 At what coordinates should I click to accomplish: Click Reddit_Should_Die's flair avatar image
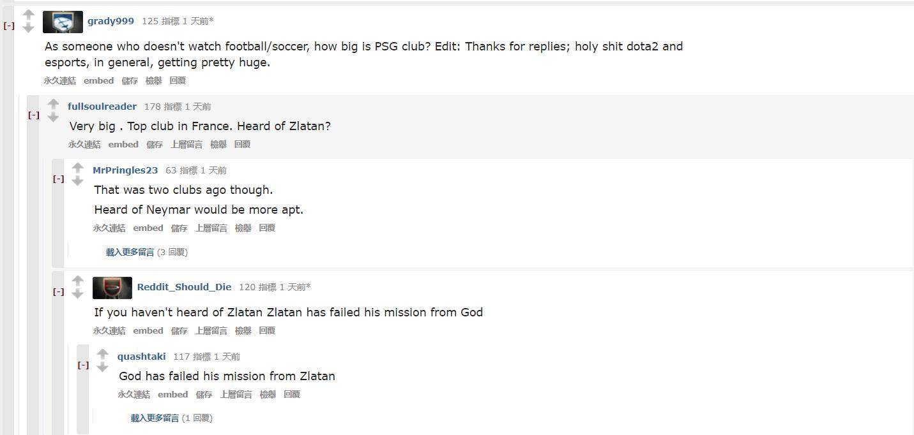112,288
